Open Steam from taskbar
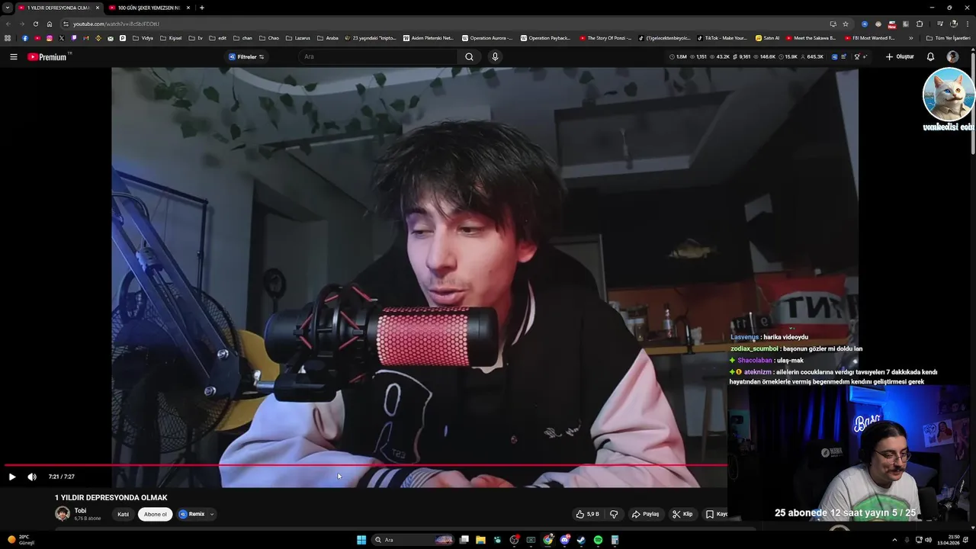Image resolution: width=976 pixels, height=549 pixels. coord(581,540)
